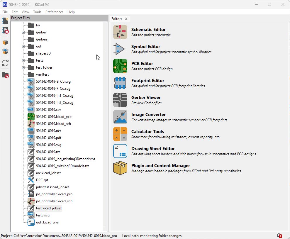Launch the Calculator Tools icon
This screenshot has height=239, width=290.
[120, 134]
